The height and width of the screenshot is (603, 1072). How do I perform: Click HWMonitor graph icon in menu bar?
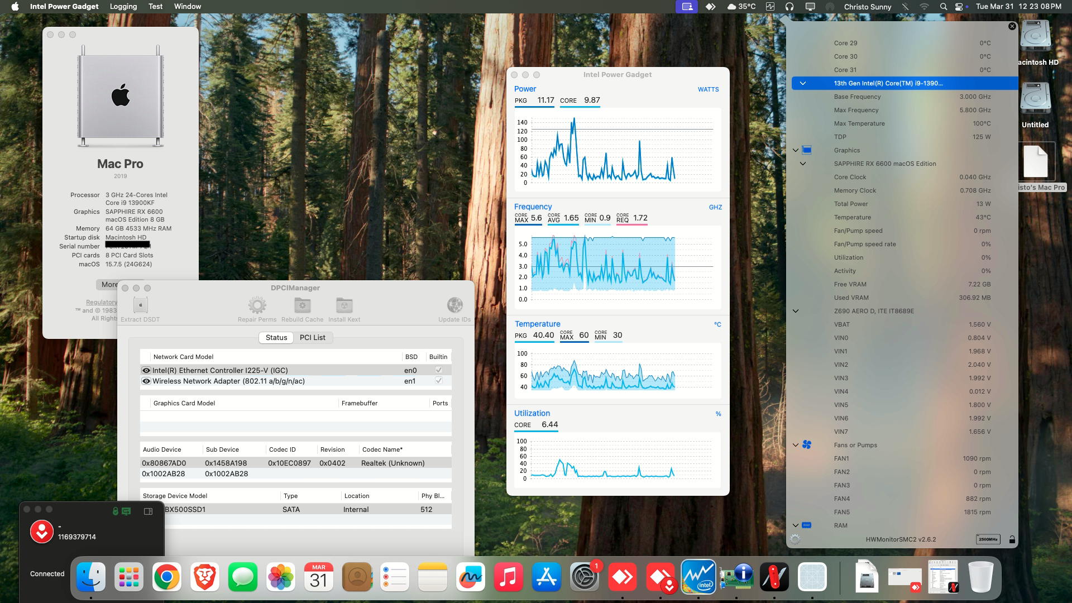point(770,7)
